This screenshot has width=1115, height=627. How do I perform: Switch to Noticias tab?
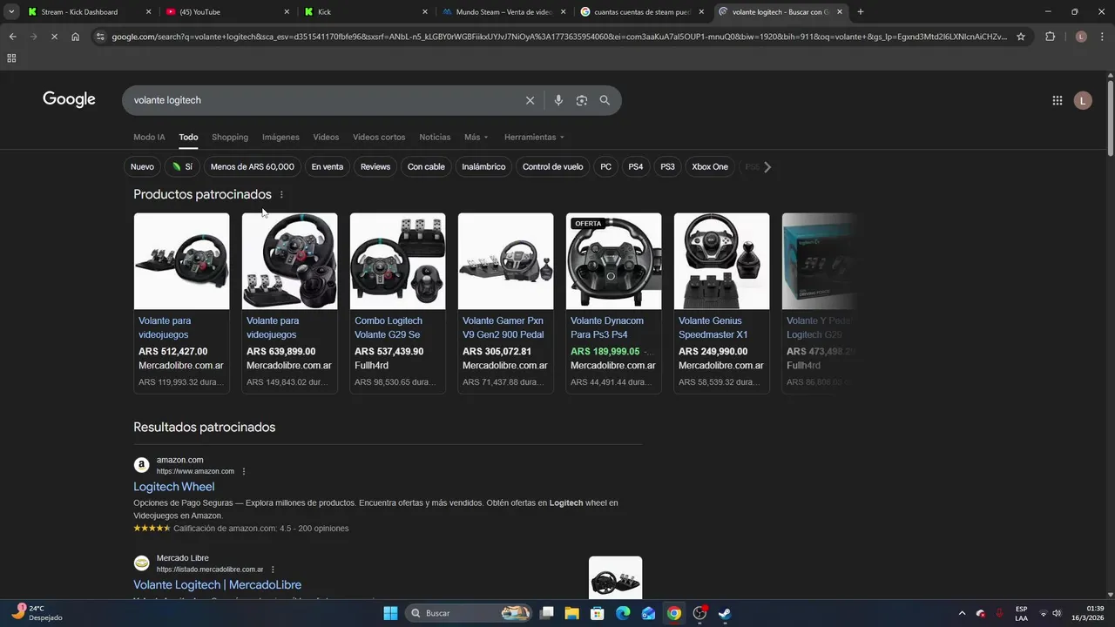click(435, 138)
